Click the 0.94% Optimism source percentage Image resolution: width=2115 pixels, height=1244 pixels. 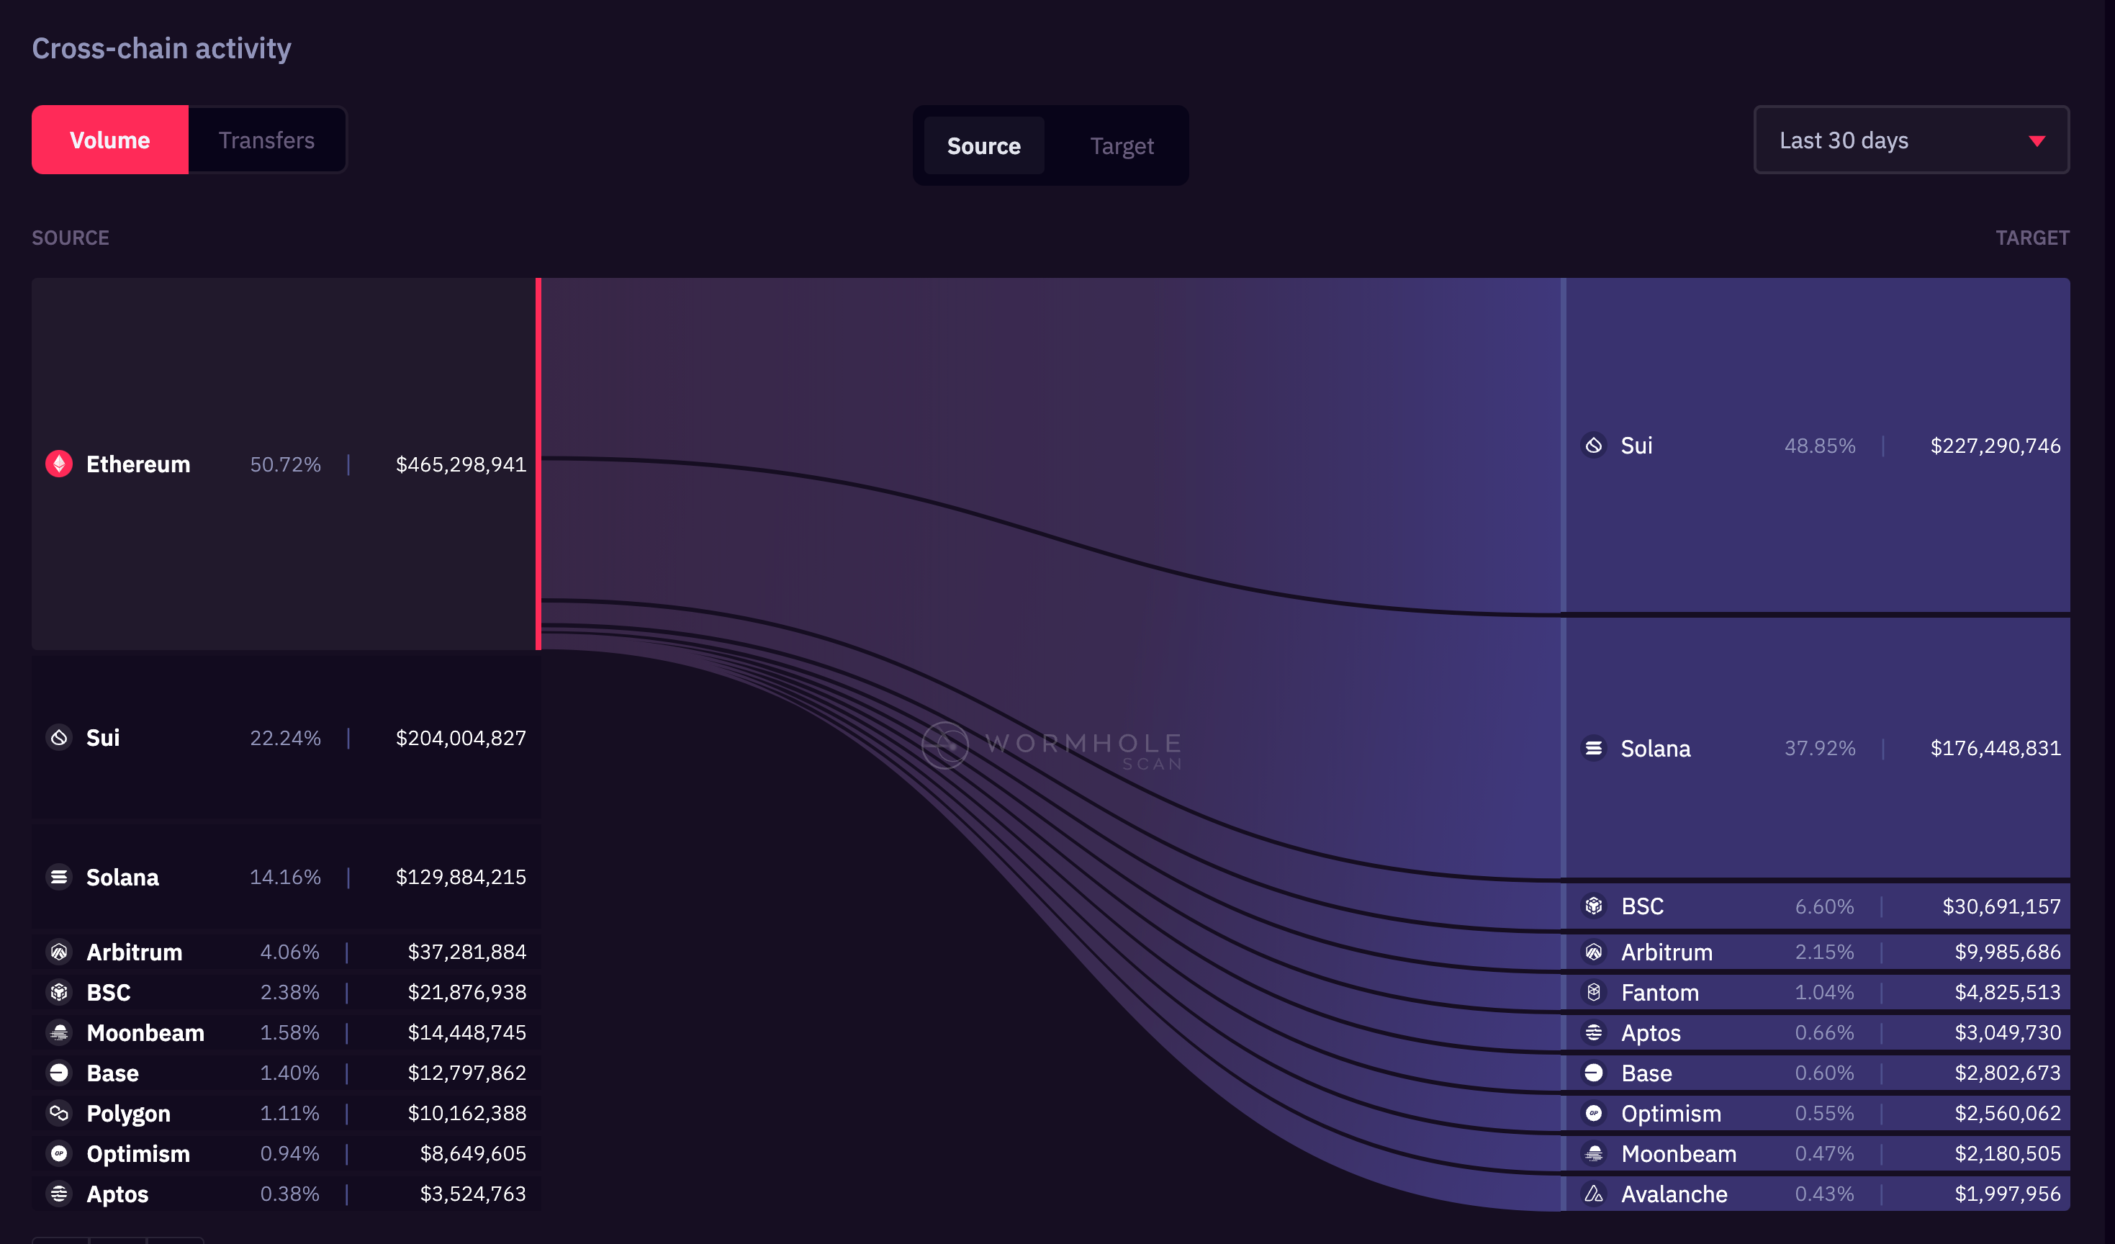click(289, 1153)
